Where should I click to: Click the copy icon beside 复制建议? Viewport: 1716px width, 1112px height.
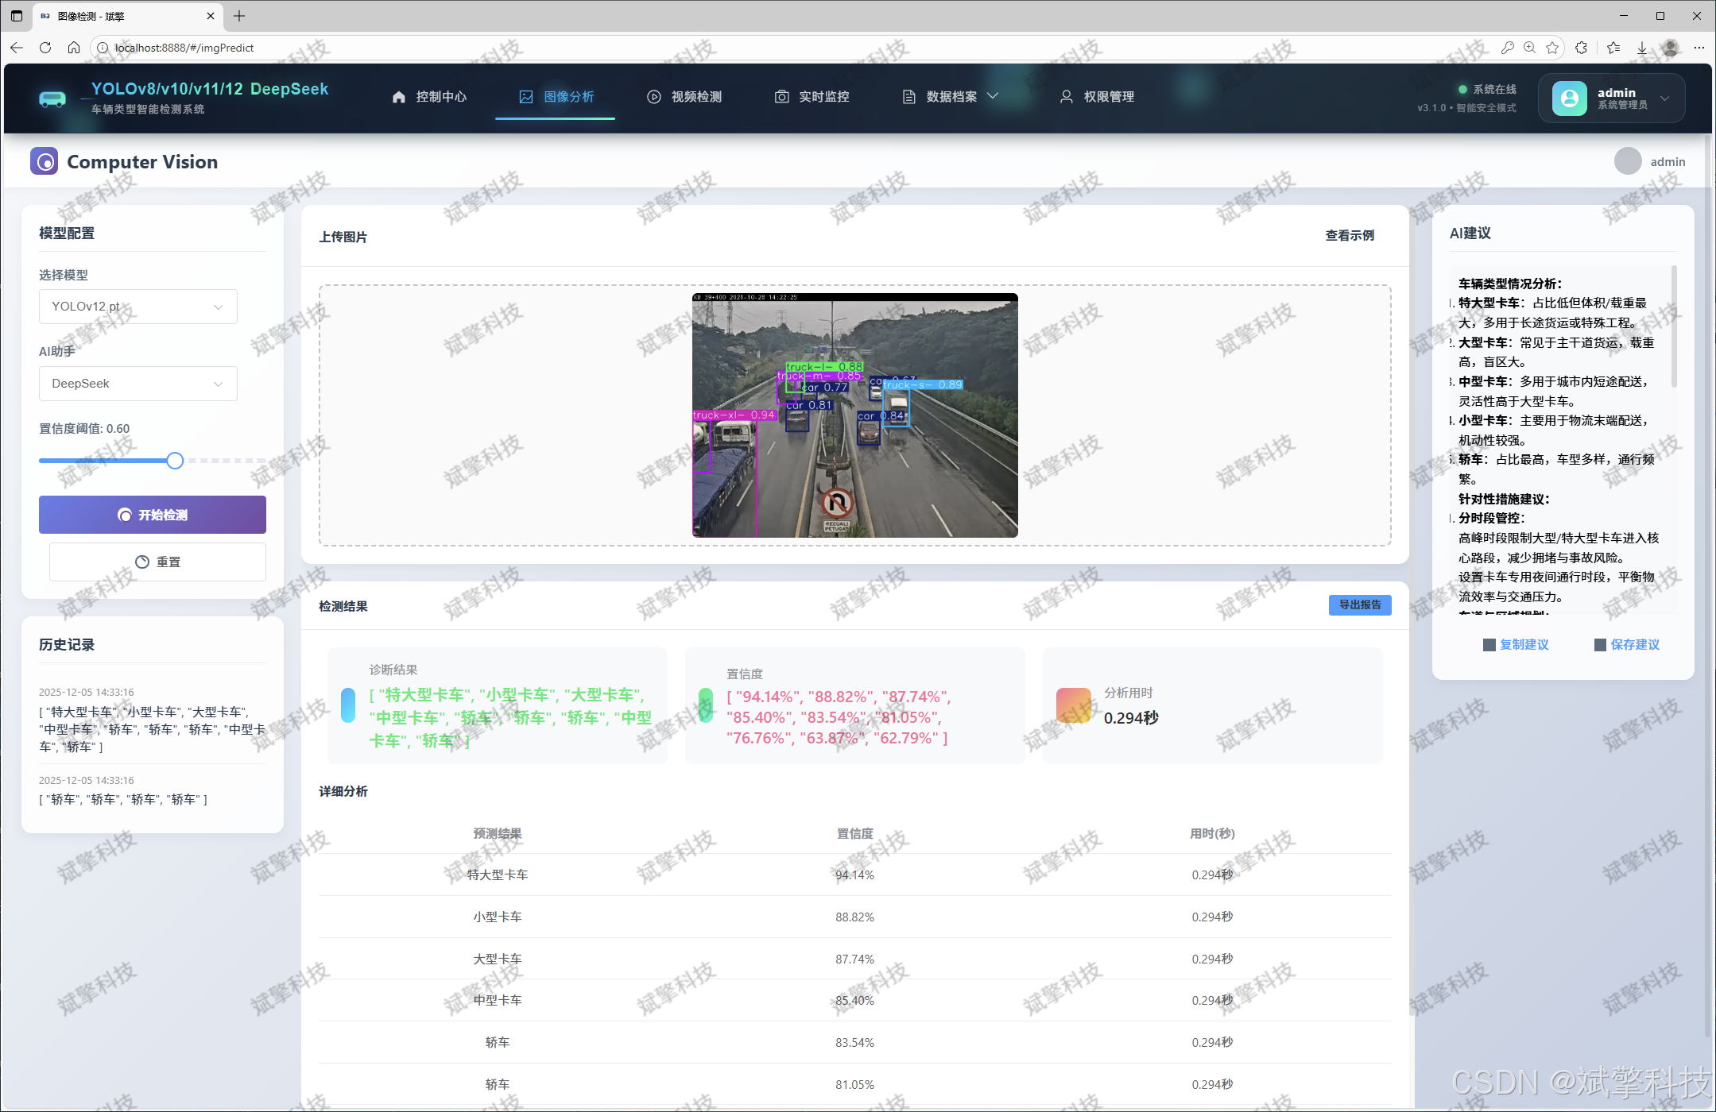pos(1489,645)
